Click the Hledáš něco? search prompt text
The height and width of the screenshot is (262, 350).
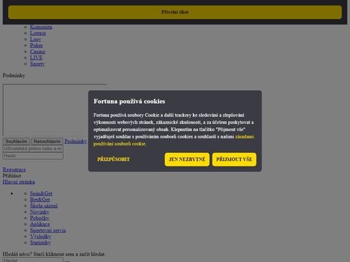click(54, 254)
